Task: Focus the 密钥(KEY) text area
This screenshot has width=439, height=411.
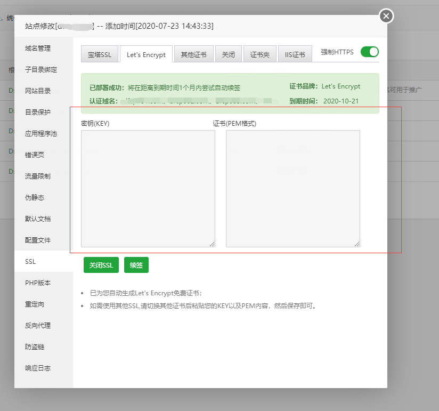Action: [148, 189]
